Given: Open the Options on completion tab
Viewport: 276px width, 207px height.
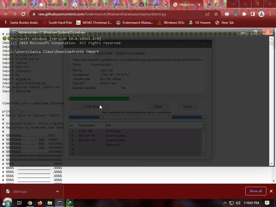Looking at the screenshot, I should point(130,53).
